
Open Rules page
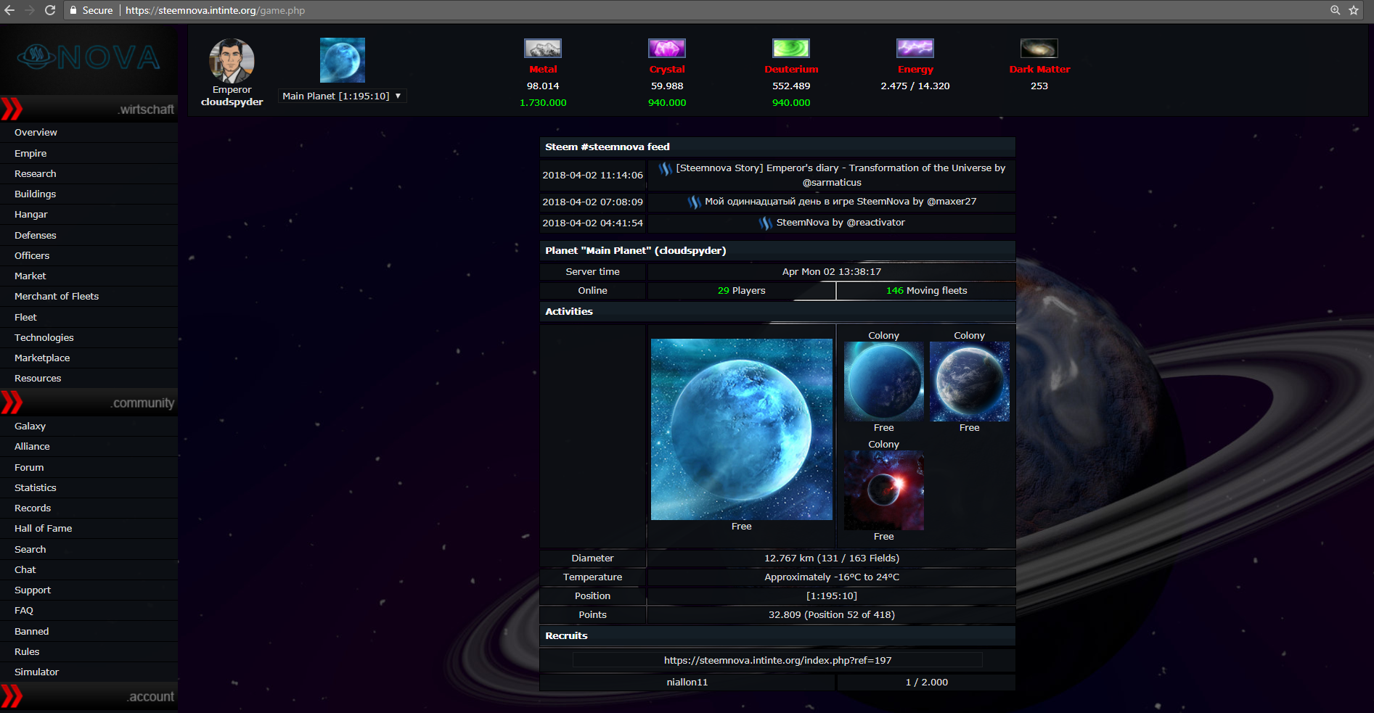click(x=27, y=651)
